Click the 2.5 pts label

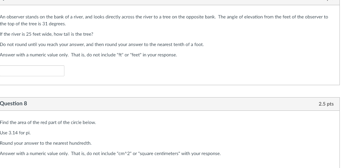point(326,104)
